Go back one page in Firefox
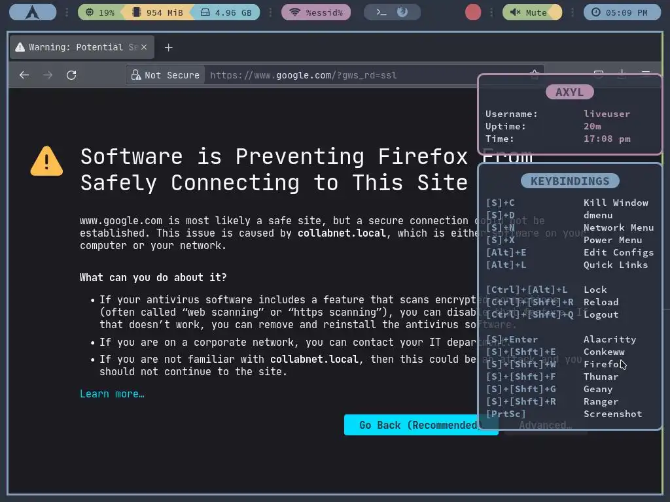 24,75
